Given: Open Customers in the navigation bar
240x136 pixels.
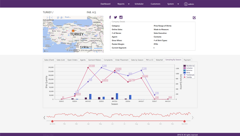Looking at the screenshot, I should (x=155, y=4).
